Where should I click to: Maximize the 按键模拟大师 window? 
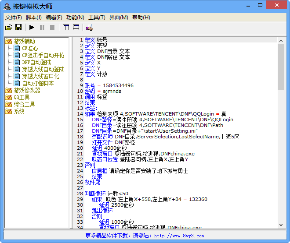coord(260,5)
